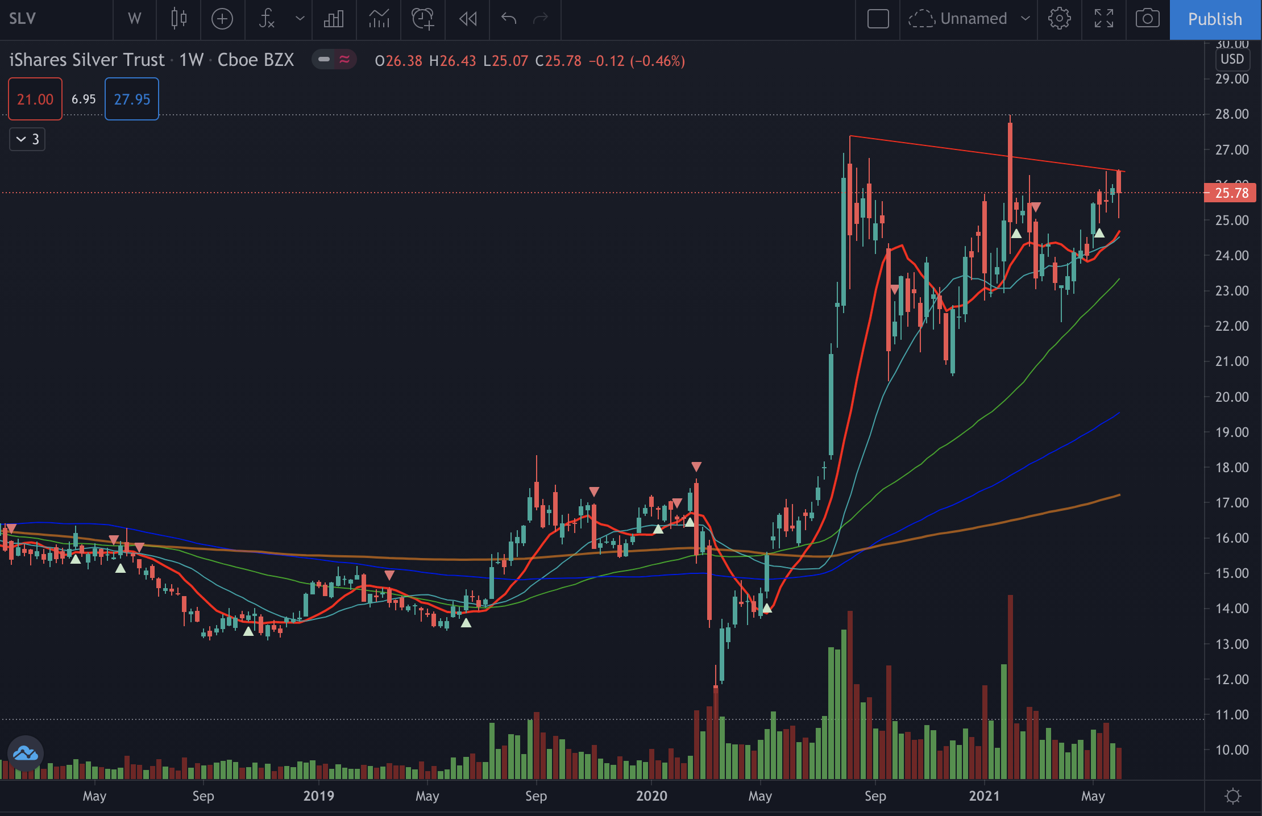Select the red descending trend line
Viewport: 1262px width, 816px height.
986,154
